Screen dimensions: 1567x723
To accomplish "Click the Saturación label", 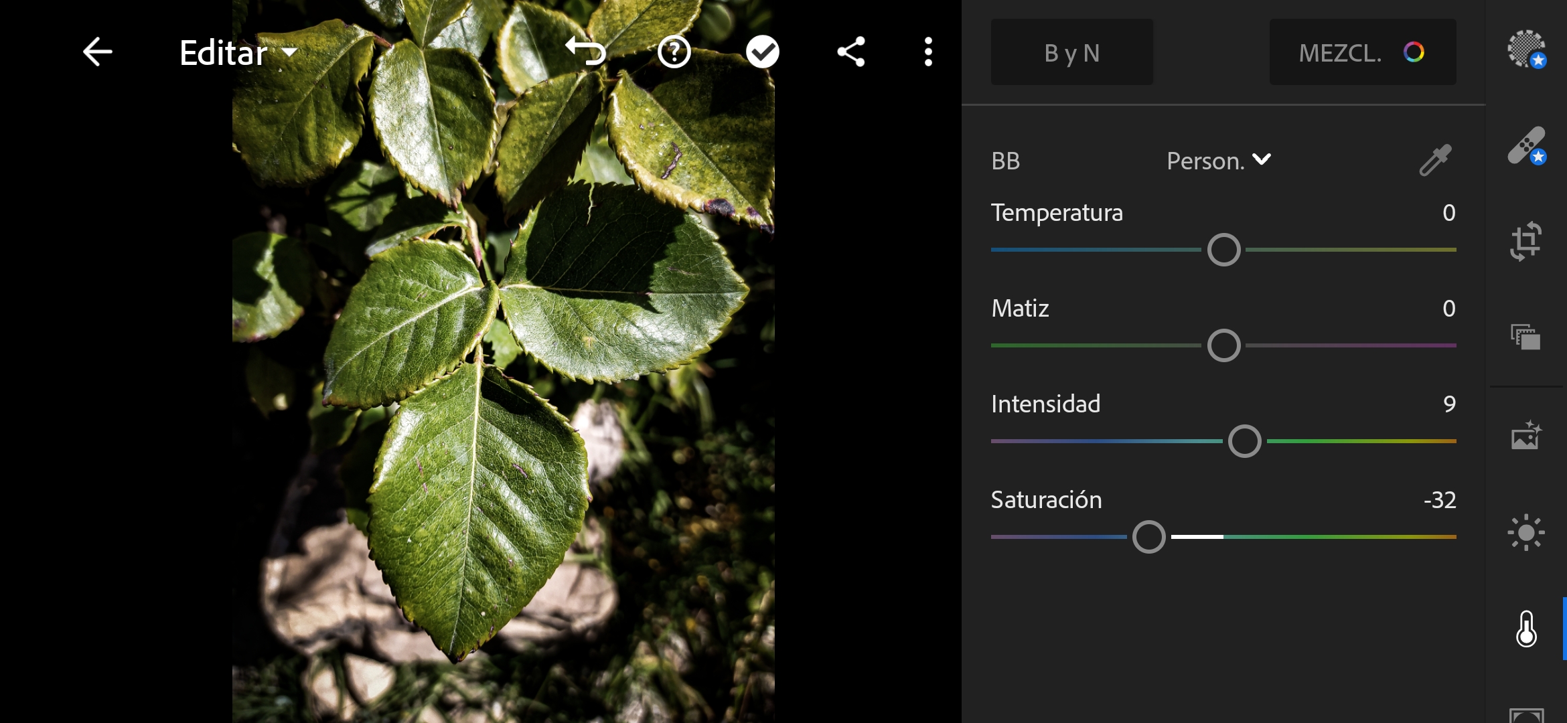I will tap(1046, 500).
